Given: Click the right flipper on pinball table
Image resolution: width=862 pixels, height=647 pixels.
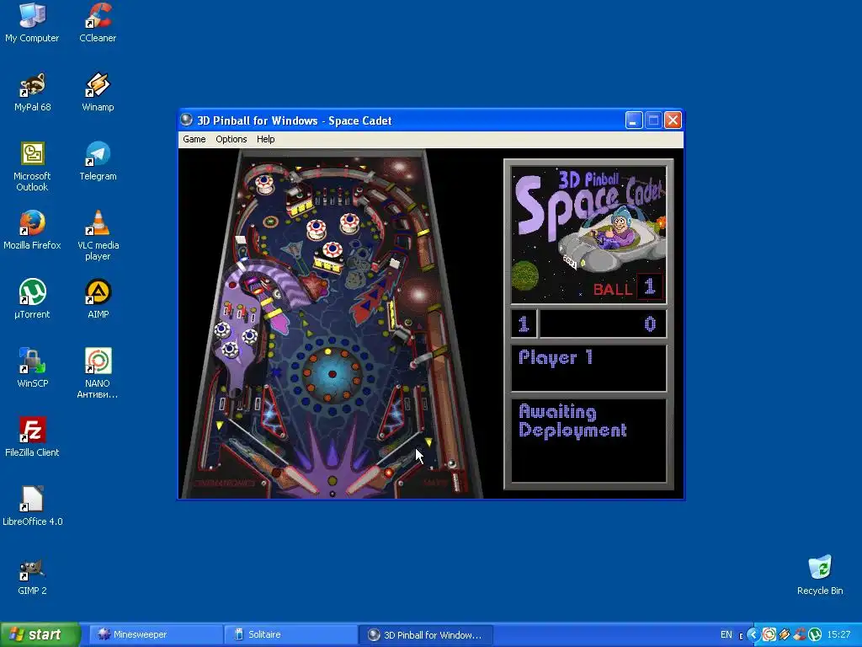Looking at the screenshot, I should pos(364,479).
